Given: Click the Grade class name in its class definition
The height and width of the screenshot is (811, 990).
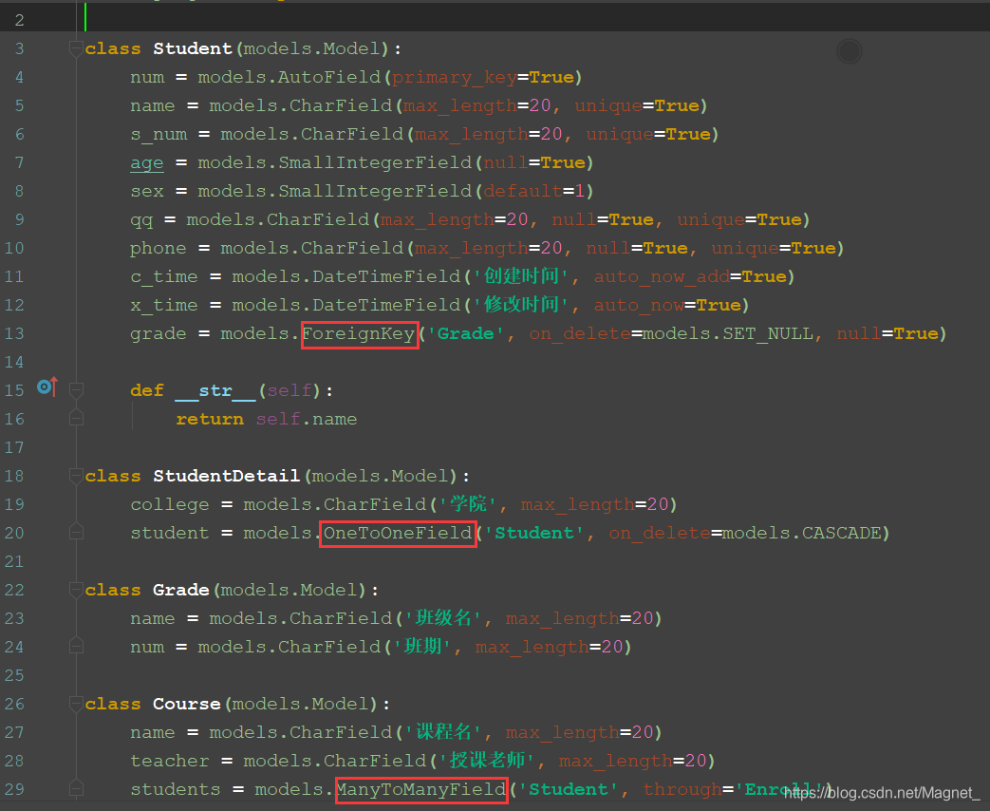Looking at the screenshot, I should pyautogui.click(x=180, y=590).
